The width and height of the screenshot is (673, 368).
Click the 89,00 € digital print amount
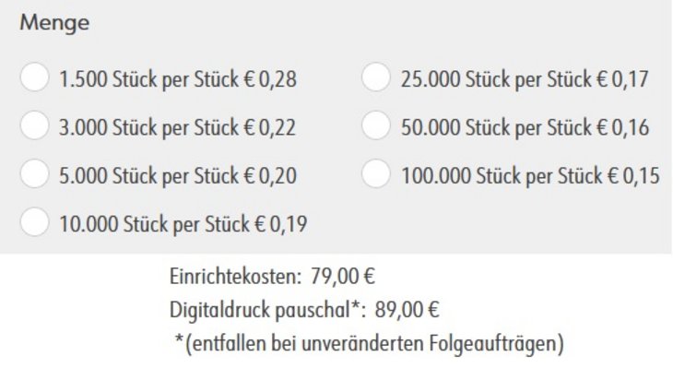[407, 310]
